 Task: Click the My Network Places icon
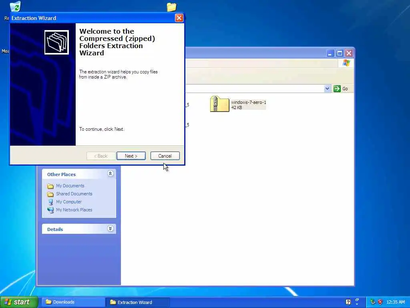pyautogui.click(x=50, y=210)
